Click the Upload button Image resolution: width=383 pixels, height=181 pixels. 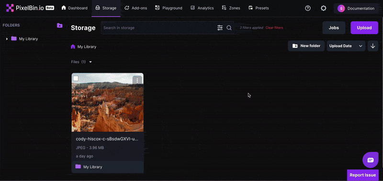pos(364,28)
